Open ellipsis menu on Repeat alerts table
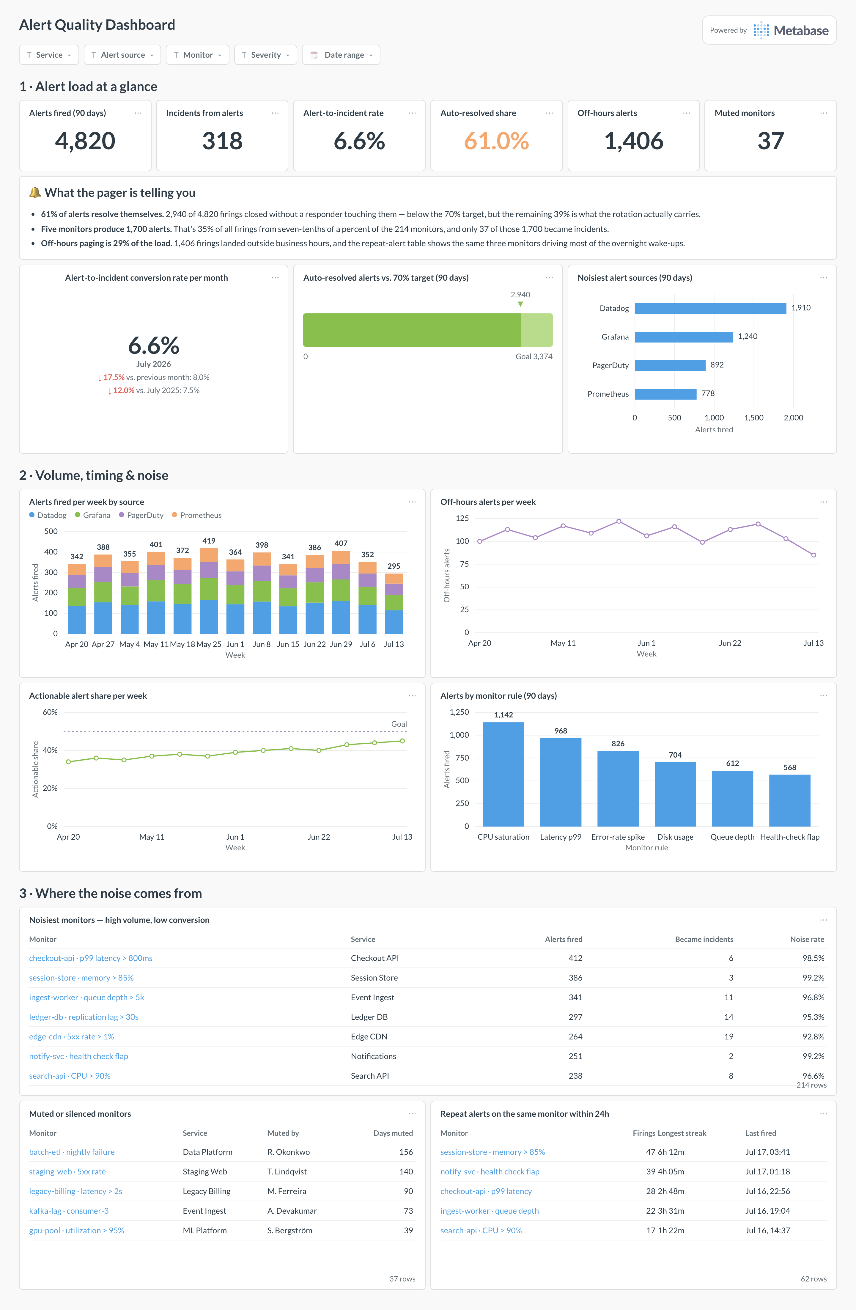 click(824, 1113)
